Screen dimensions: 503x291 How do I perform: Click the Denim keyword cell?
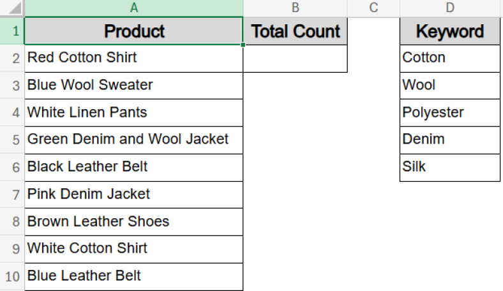[450, 140]
